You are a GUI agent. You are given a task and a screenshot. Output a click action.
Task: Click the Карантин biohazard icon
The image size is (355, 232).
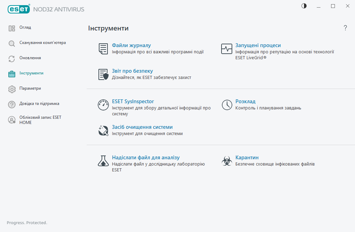(x=227, y=161)
